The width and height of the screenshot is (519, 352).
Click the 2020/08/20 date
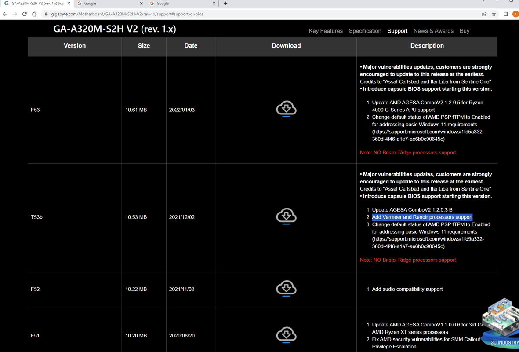coord(182,335)
